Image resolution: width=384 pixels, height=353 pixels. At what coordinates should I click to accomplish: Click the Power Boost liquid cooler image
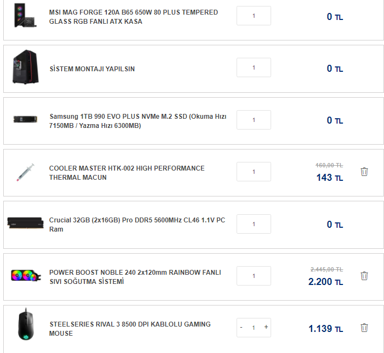click(x=25, y=276)
